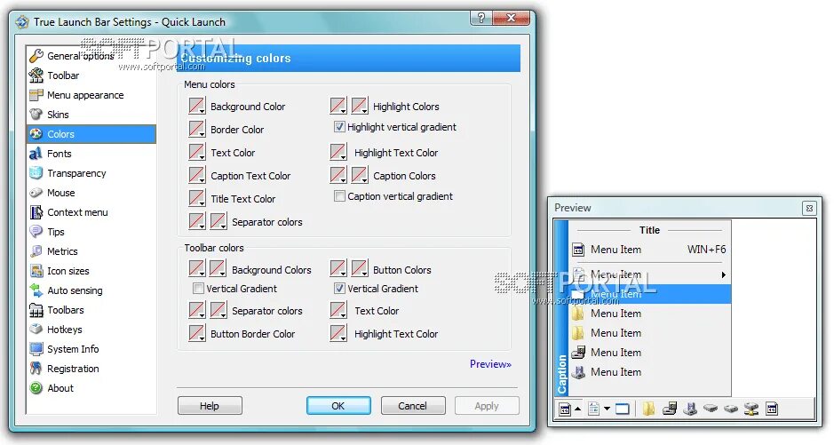Click the Help button

(x=210, y=406)
